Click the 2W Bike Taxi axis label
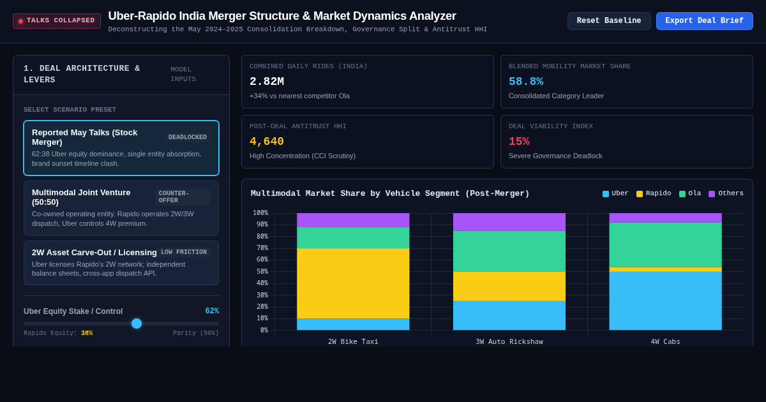The height and width of the screenshot is (402, 766). pyautogui.click(x=353, y=341)
